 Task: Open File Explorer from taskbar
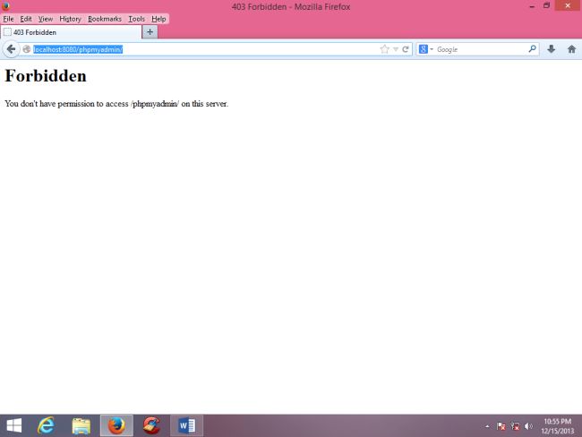coord(81,425)
